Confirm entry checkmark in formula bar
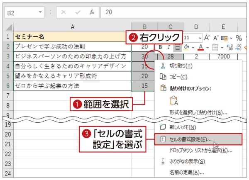This screenshot has width=249, height=180. [78, 12]
